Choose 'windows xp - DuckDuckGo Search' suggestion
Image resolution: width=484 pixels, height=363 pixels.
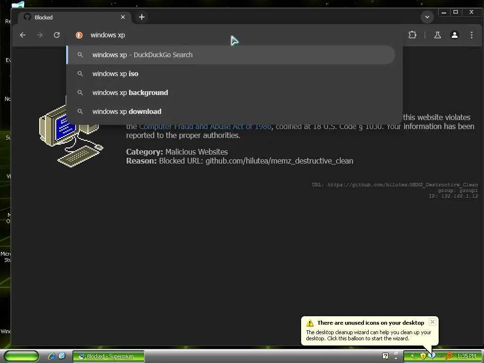231,55
